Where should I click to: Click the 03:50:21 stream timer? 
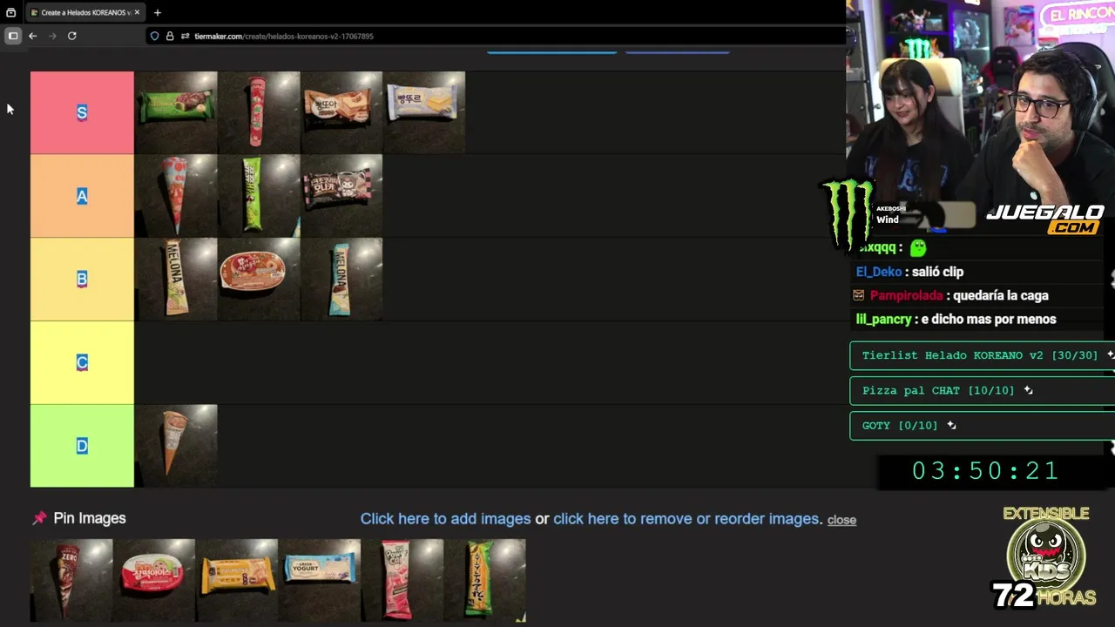pyautogui.click(x=985, y=471)
